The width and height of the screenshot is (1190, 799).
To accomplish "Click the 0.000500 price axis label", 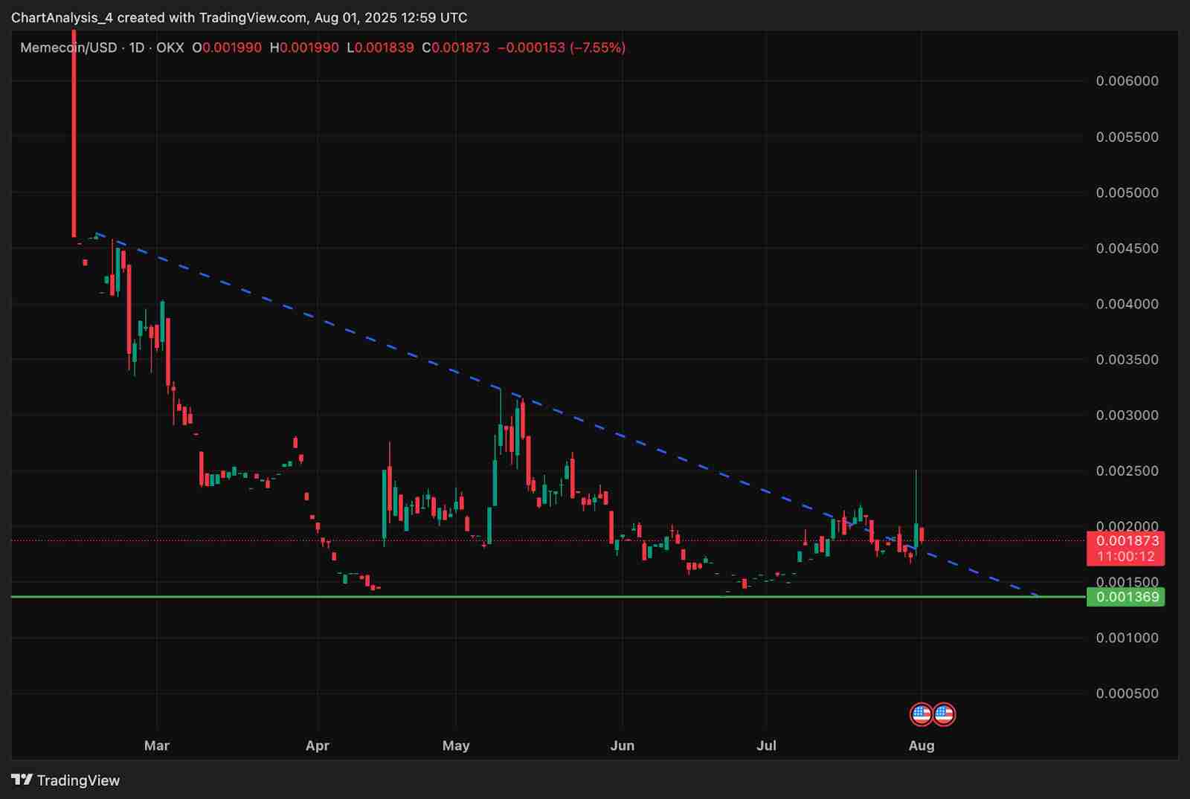I will coord(1127,693).
